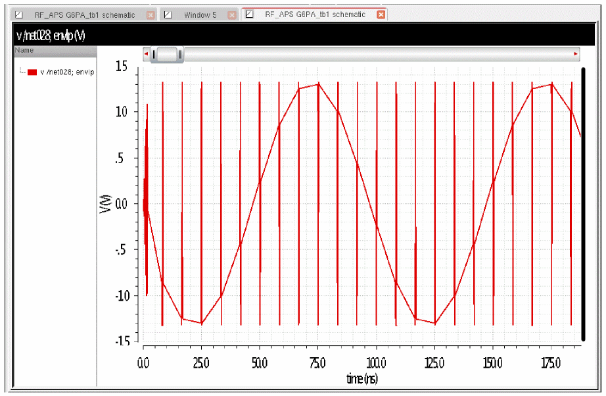Select the active RF_APS G6PA_tb1 schematic tab
The height and width of the screenshot is (396, 606).
pos(315,14)
